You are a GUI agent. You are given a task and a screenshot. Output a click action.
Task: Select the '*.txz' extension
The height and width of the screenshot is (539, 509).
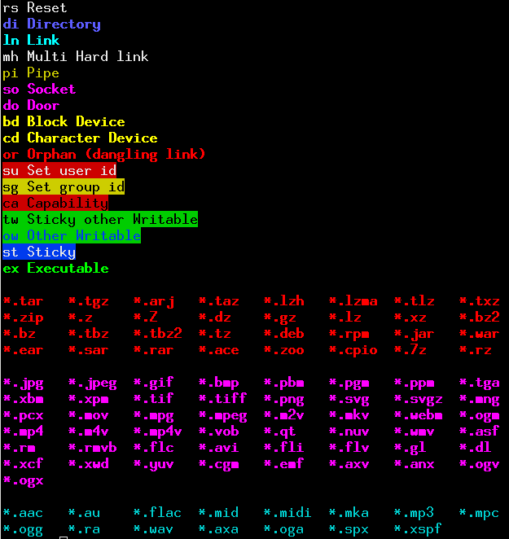[480, 301]
